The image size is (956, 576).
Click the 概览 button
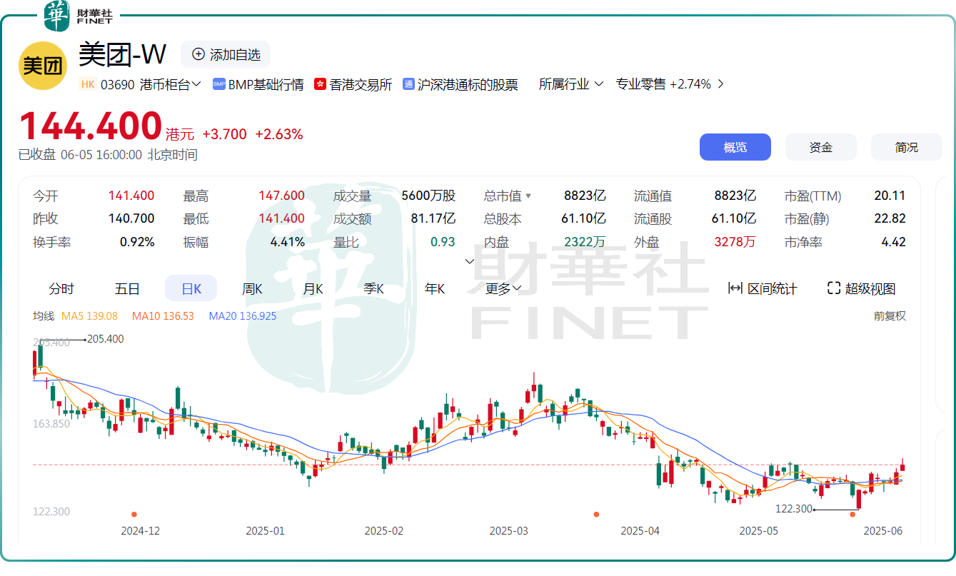point(735,147)
